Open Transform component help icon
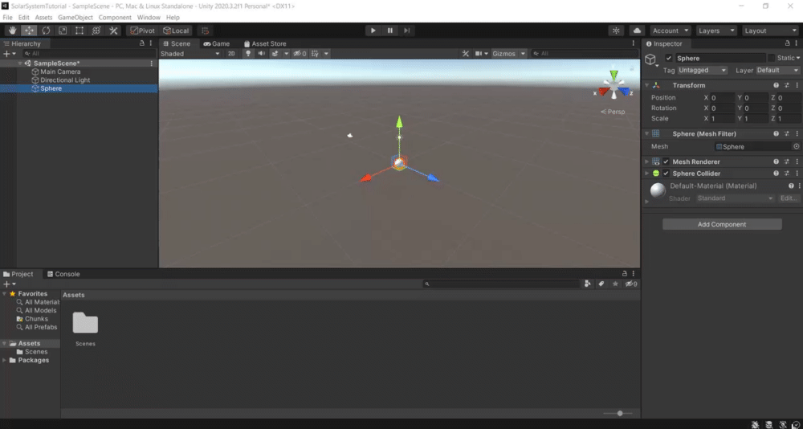Screen dimensions: 803x429 777,86
